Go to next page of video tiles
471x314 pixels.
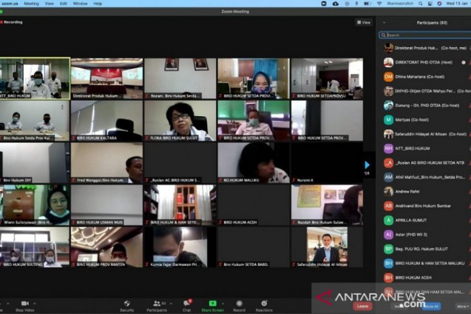367,165
